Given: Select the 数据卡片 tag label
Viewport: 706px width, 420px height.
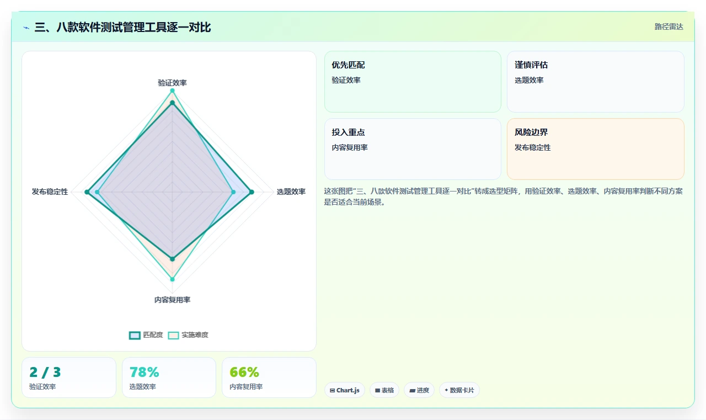Looking at the screenshot, I should point(462,390).
